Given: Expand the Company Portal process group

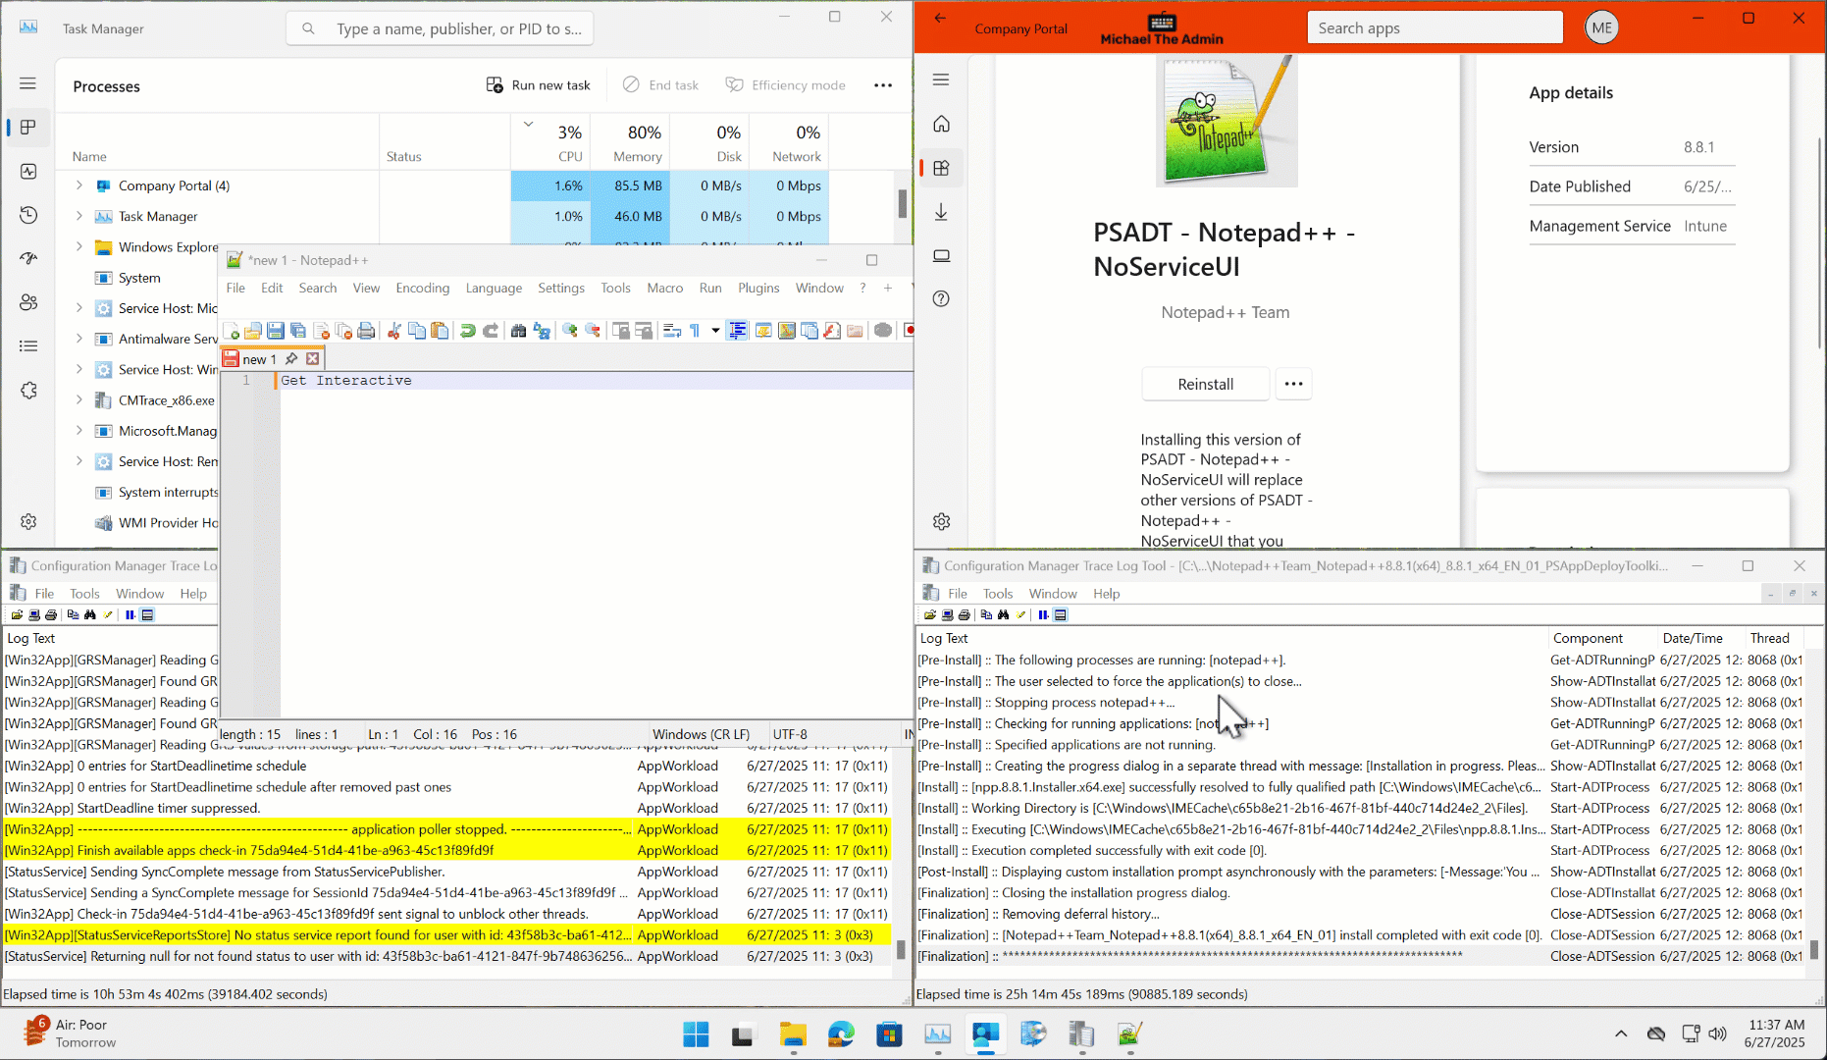Looking at the screenshot, I should click(x=79, y=185).
